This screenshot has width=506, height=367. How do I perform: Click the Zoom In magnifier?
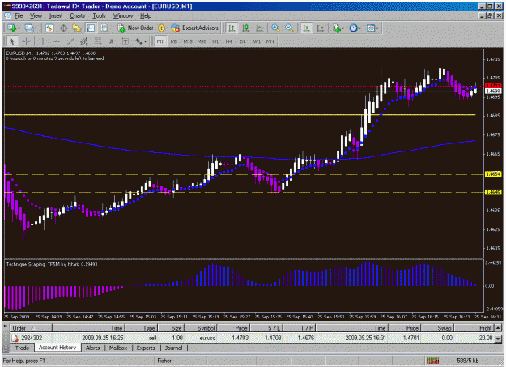(275, 28)
